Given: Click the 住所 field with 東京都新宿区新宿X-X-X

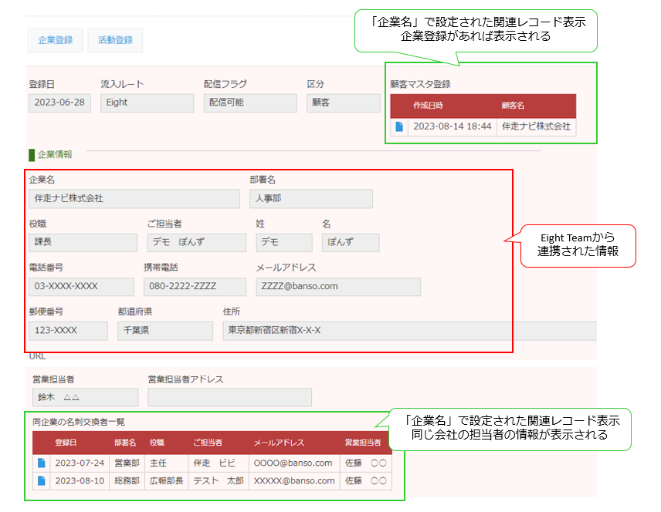Looking at the screenshot, I should (409, 331).
